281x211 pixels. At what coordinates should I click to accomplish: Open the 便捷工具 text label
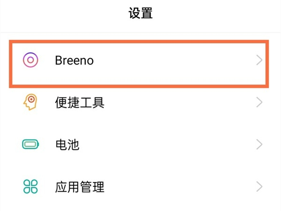tap(80, 103)
